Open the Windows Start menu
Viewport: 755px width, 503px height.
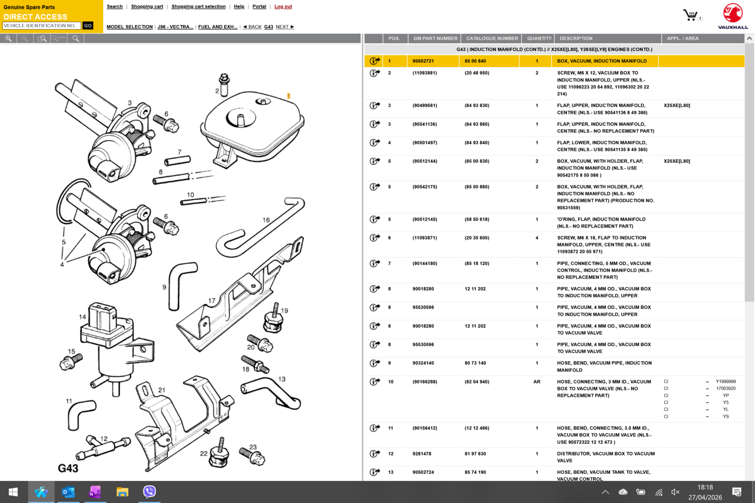14,492
